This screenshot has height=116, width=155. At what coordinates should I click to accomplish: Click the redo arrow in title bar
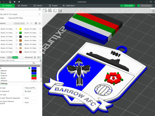[19, 2]
